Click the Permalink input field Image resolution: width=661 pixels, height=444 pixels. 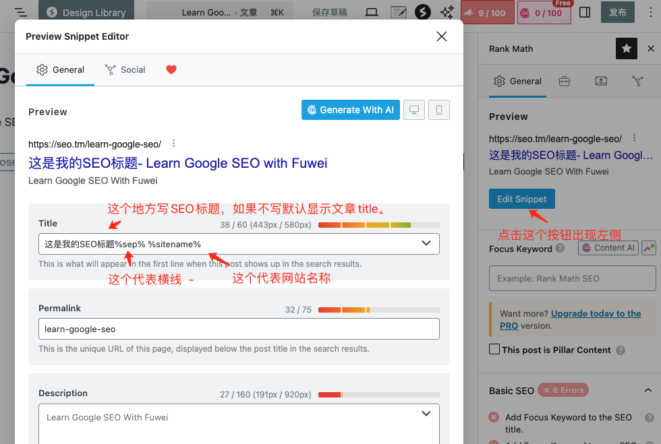[x=239, y=329]
